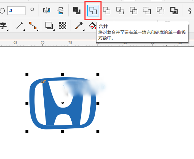194x159 pixels.
Task: Click the top-right selection handle of logo
Action: coord(98,75)
